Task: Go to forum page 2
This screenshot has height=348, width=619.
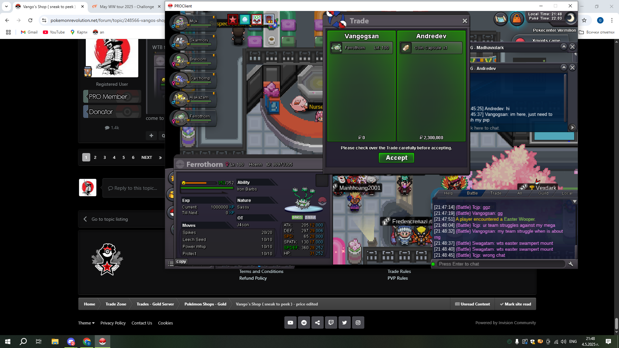Action: point(95,157)
